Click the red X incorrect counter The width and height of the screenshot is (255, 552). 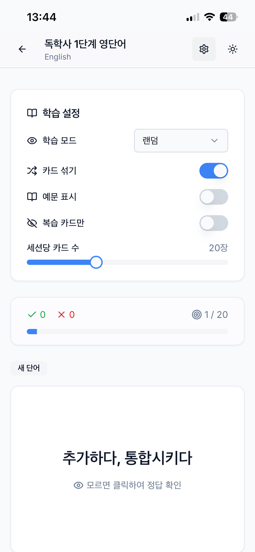coord(66,315)
